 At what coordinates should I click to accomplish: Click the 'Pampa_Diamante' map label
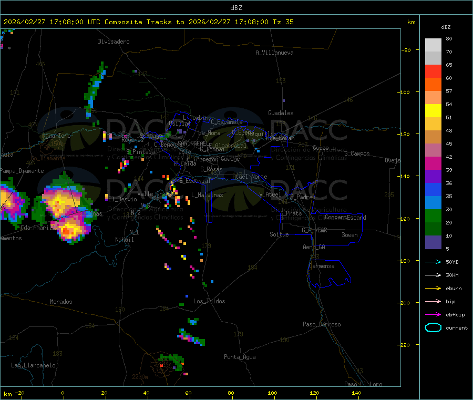pos(22,171)
